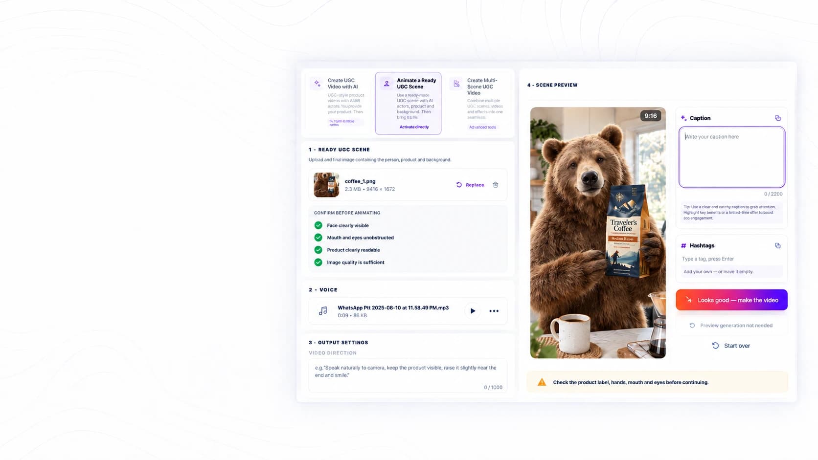Viewport: 818px width, 460px height.
Task: Click the coffee_1.png file thumbnail
Action: 326,185
